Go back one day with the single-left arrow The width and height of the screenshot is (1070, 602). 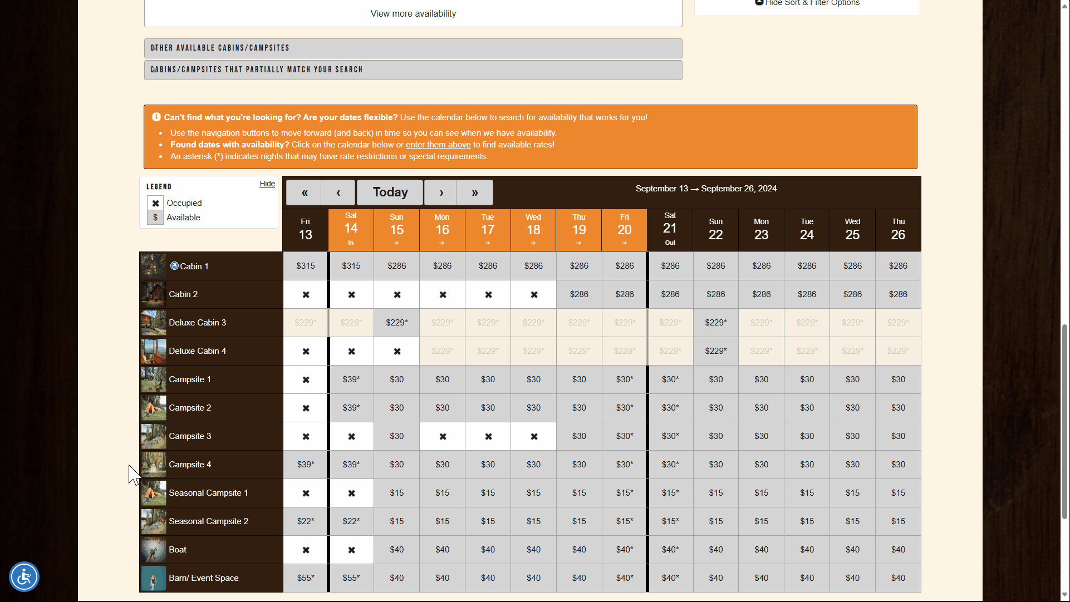click(x=338, y=192)
